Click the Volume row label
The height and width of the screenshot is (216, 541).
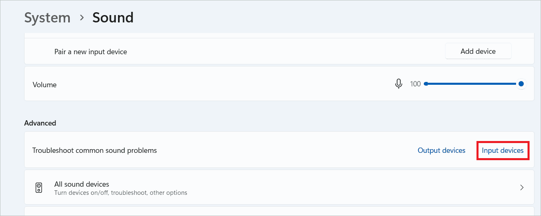point(45,85)
